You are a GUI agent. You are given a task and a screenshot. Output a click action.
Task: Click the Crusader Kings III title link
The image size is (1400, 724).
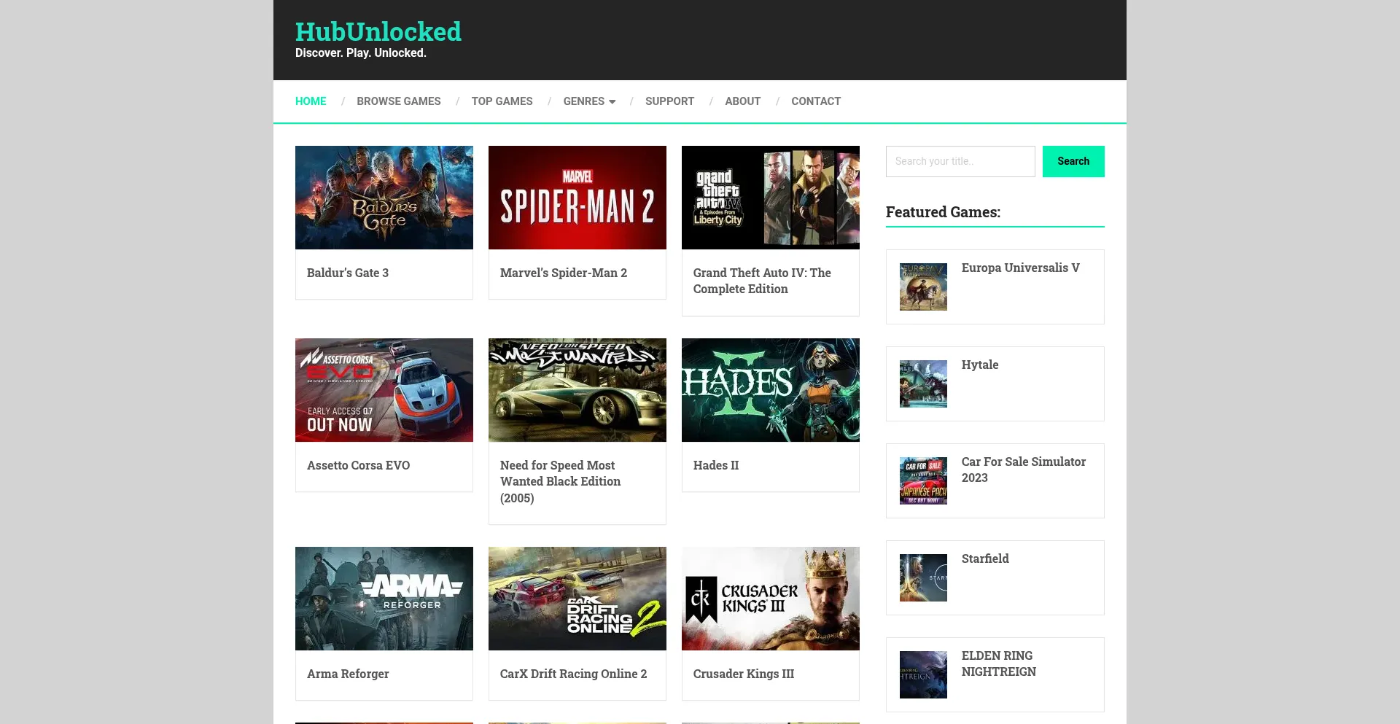point(744,674)
